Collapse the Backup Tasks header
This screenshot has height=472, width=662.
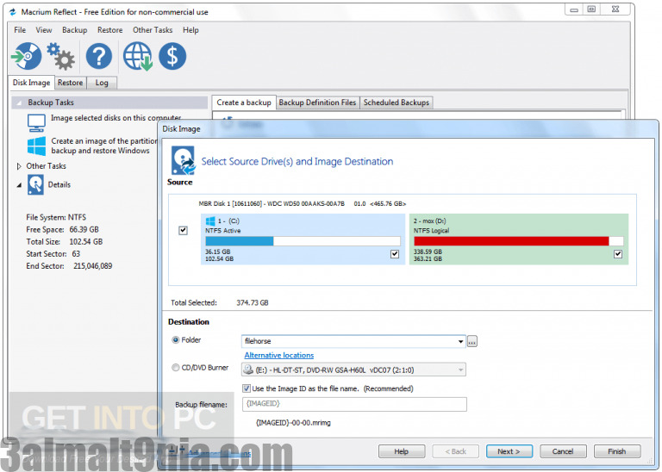tap(19, 102)
